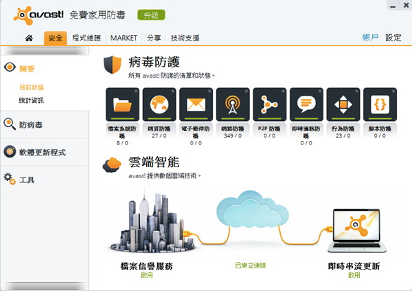Open the 分享 tab
412x291 pixels.
(154, 39)
